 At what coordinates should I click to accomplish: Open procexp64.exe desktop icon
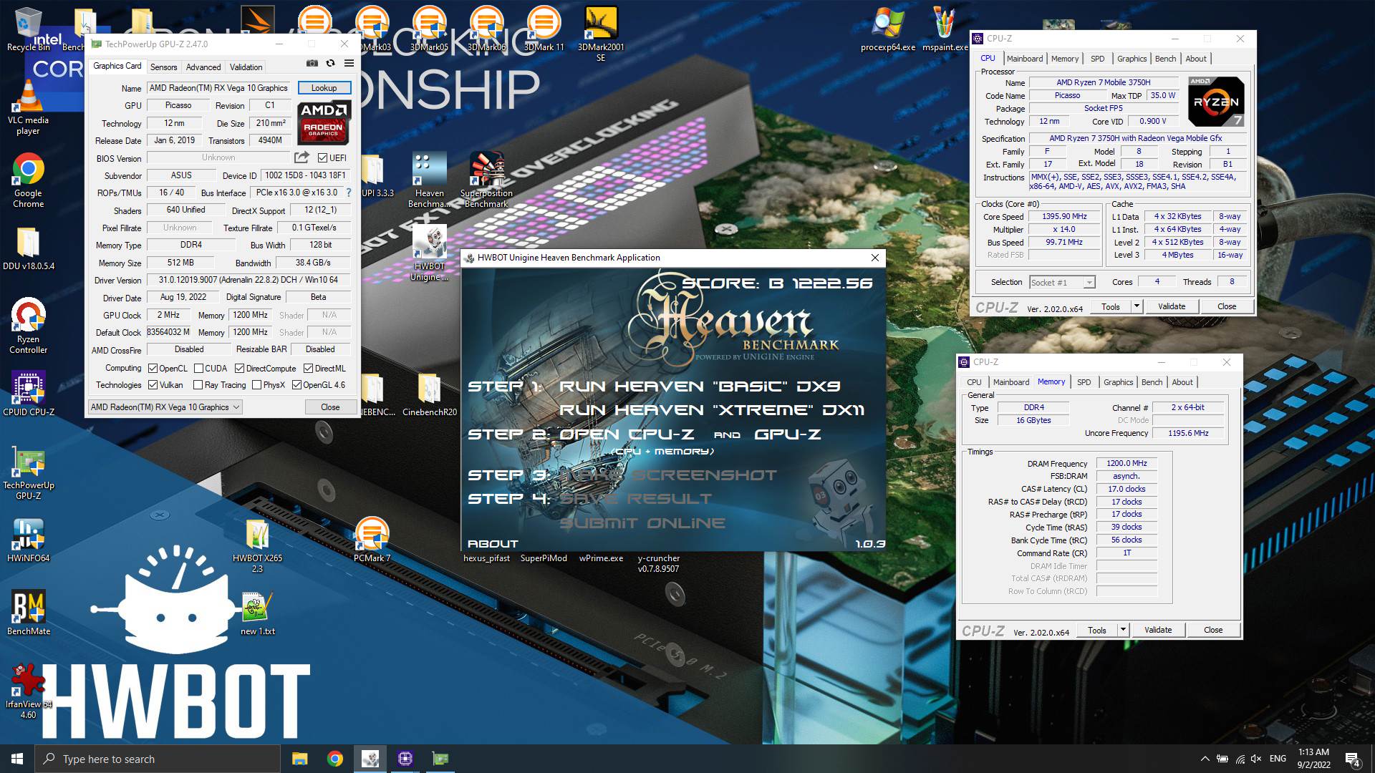[x=887, y=30]
